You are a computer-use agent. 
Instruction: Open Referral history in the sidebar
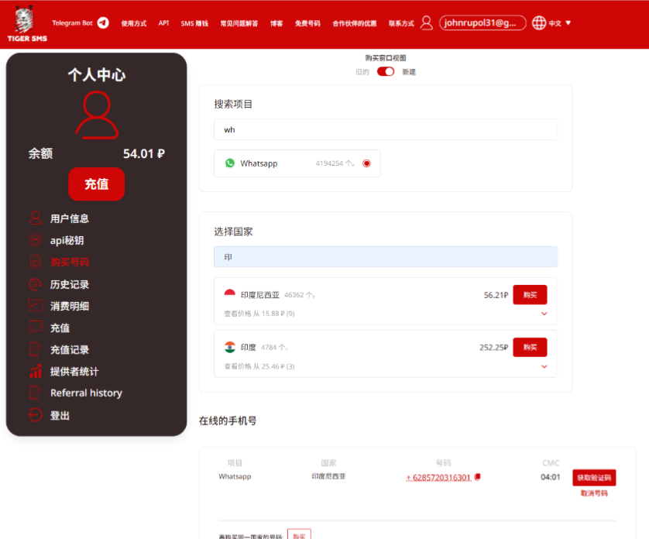pos(86,393)
